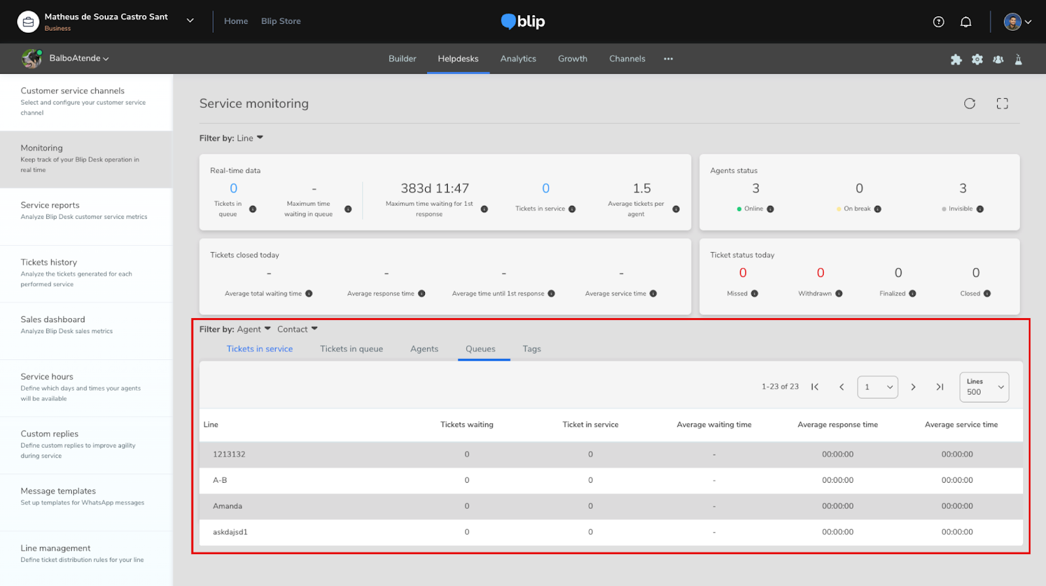Image resolution: width=1046 pixels, height=586 pixels.
Task: Open the Analytics menu tab
Action: pyautogui.click(x=518, y=59)
